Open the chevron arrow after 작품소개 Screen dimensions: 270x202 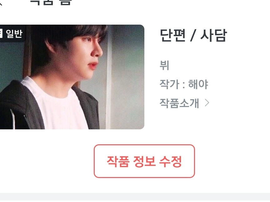click(207, 103)
